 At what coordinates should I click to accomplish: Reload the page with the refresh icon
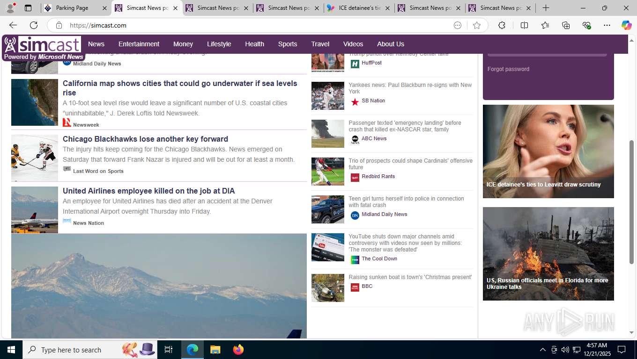pyautogui.click(x=34, y=25)
